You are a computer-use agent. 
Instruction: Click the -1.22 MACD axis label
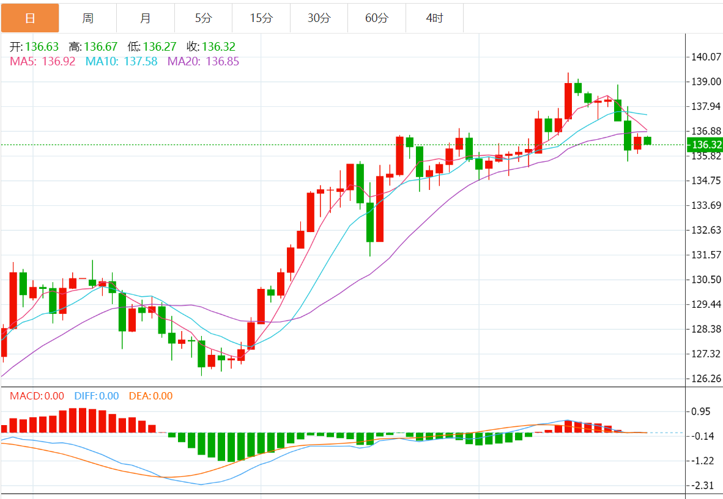[x=703, y=461]
